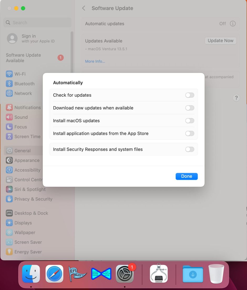Turn on Download new updates when available
The height and width of the screenshot is (290, 247).
190,108
